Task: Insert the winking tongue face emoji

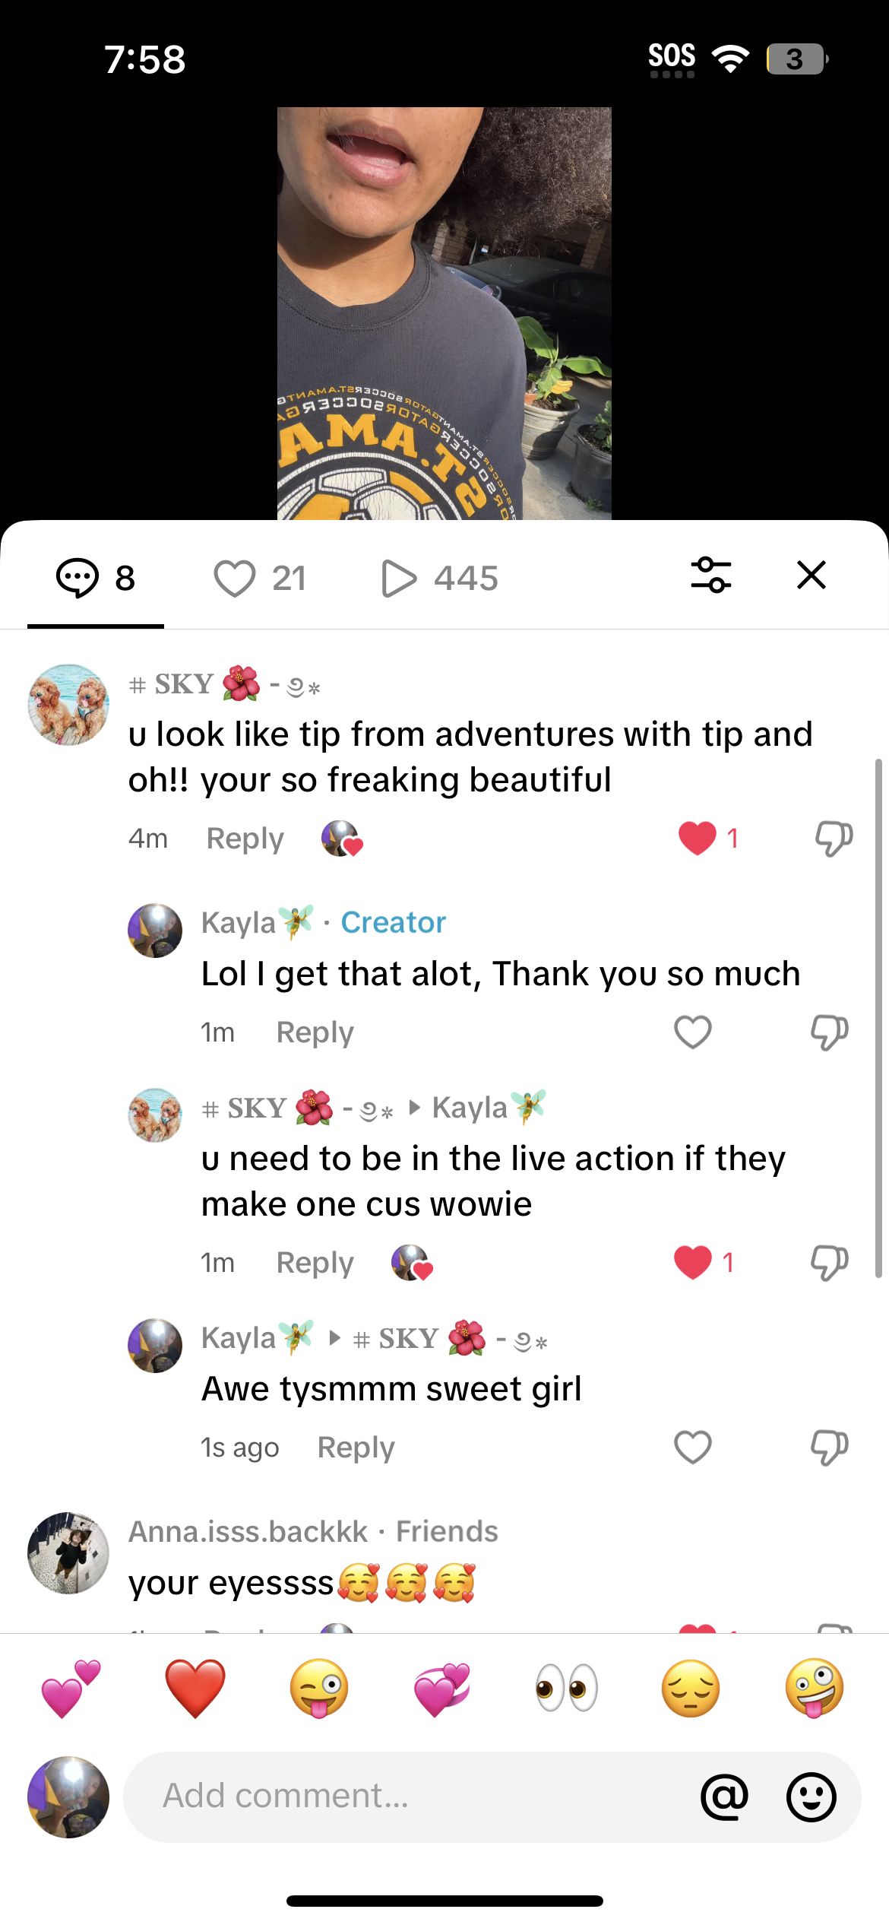Action: [319, 1689]
